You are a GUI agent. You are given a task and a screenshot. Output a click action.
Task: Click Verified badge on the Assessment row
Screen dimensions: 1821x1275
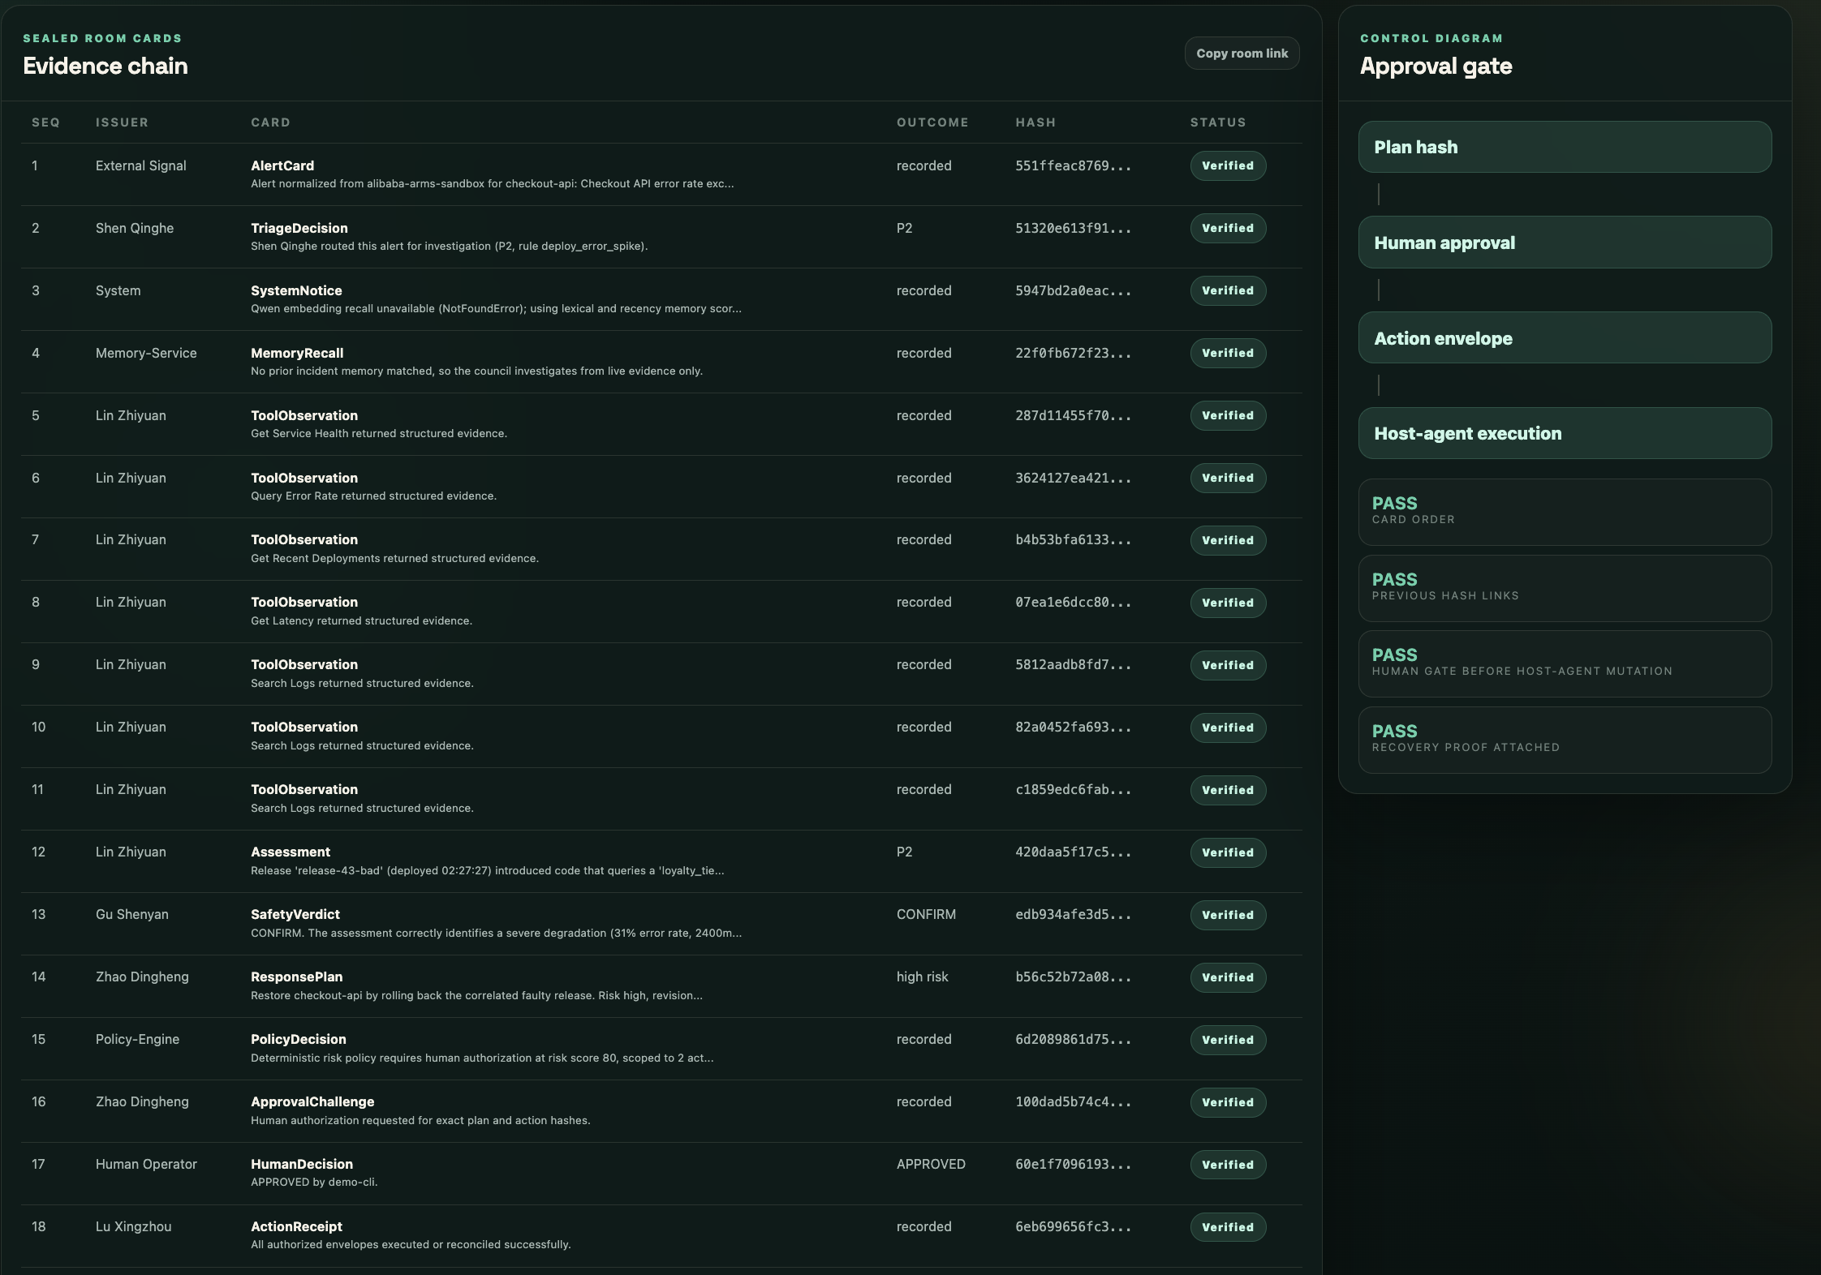[1228, 852]
